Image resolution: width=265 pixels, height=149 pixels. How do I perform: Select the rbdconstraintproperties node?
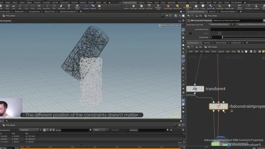218,106
